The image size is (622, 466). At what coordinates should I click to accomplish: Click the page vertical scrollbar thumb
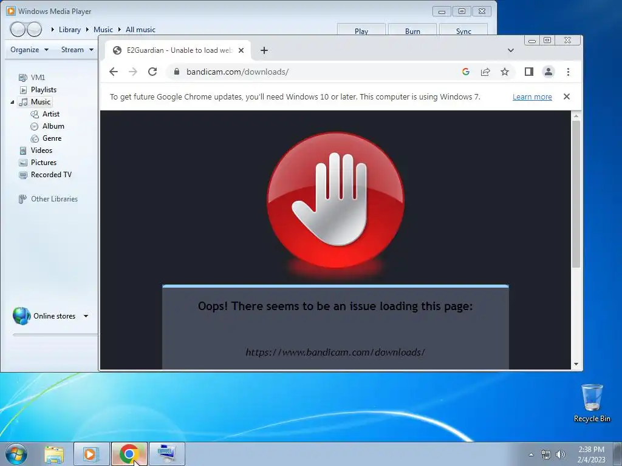(x=576, y=194)
